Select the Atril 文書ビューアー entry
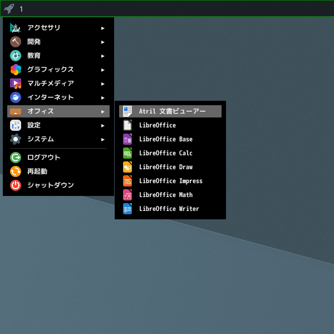This screenshot has width=334, height=334. tap(170, 111)
